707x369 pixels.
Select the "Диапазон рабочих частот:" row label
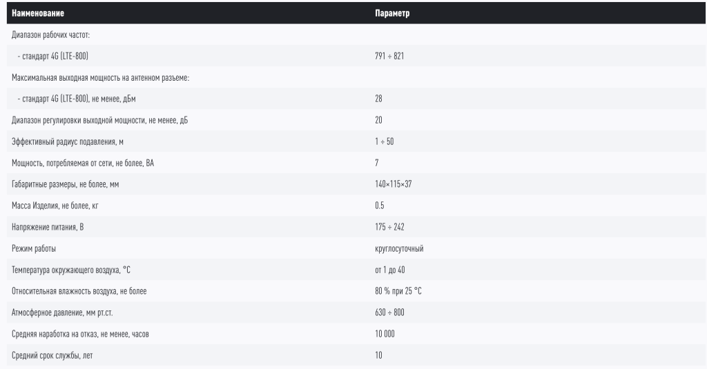tap(51, 34)
